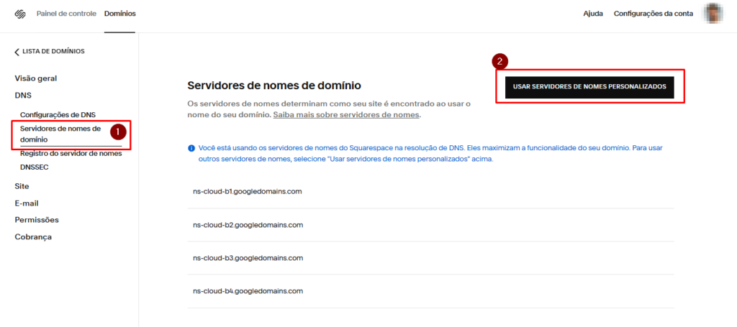
Task: Open Configurações da conta
Action: 653,14
